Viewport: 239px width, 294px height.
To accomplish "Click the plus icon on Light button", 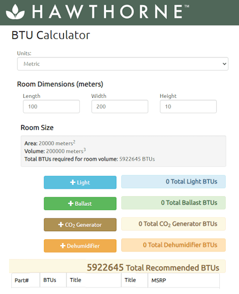I will (x=73, y=182).
